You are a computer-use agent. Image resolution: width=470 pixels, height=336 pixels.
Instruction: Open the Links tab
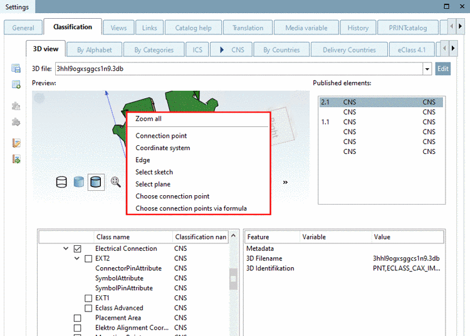[x=150, y=28]
